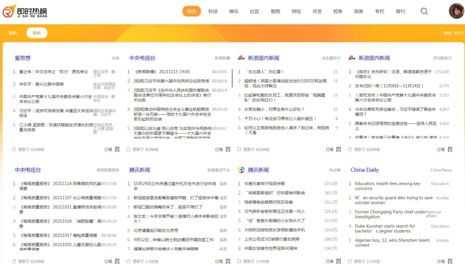The image size is (465, 264).
Task: Click the 头条 label in 爱思想 card
Action: tap(116, 58)
